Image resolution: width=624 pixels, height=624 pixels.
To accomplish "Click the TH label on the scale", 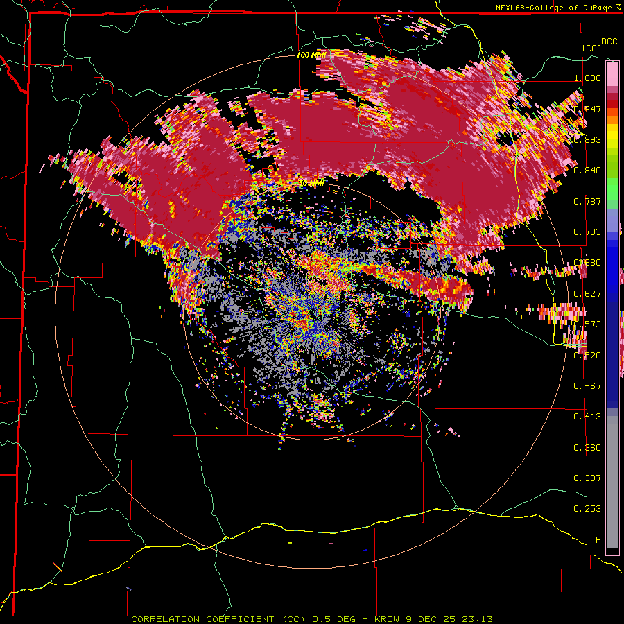I will (x=596, y=540).
